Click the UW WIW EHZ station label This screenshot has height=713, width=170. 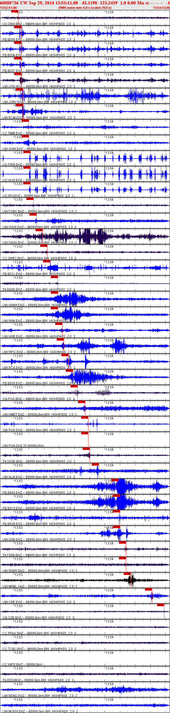pos(39,321)
